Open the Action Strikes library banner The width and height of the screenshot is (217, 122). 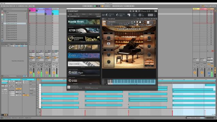pos(84,30)
